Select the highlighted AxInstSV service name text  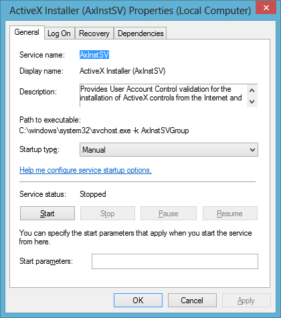coord(94,55)
